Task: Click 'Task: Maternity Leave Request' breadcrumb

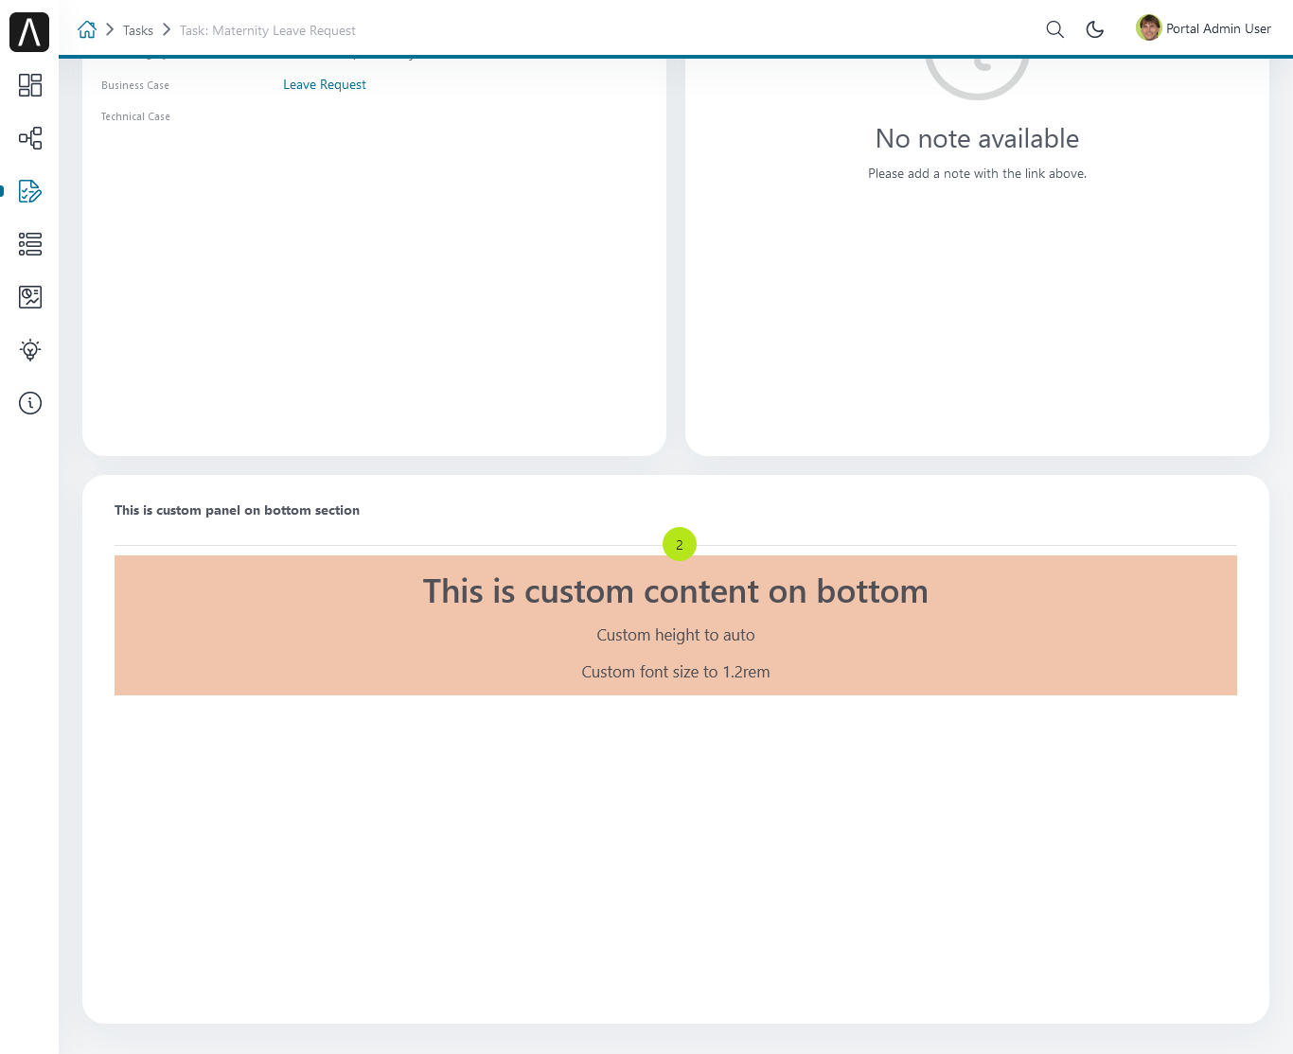Action: [268, 30]
